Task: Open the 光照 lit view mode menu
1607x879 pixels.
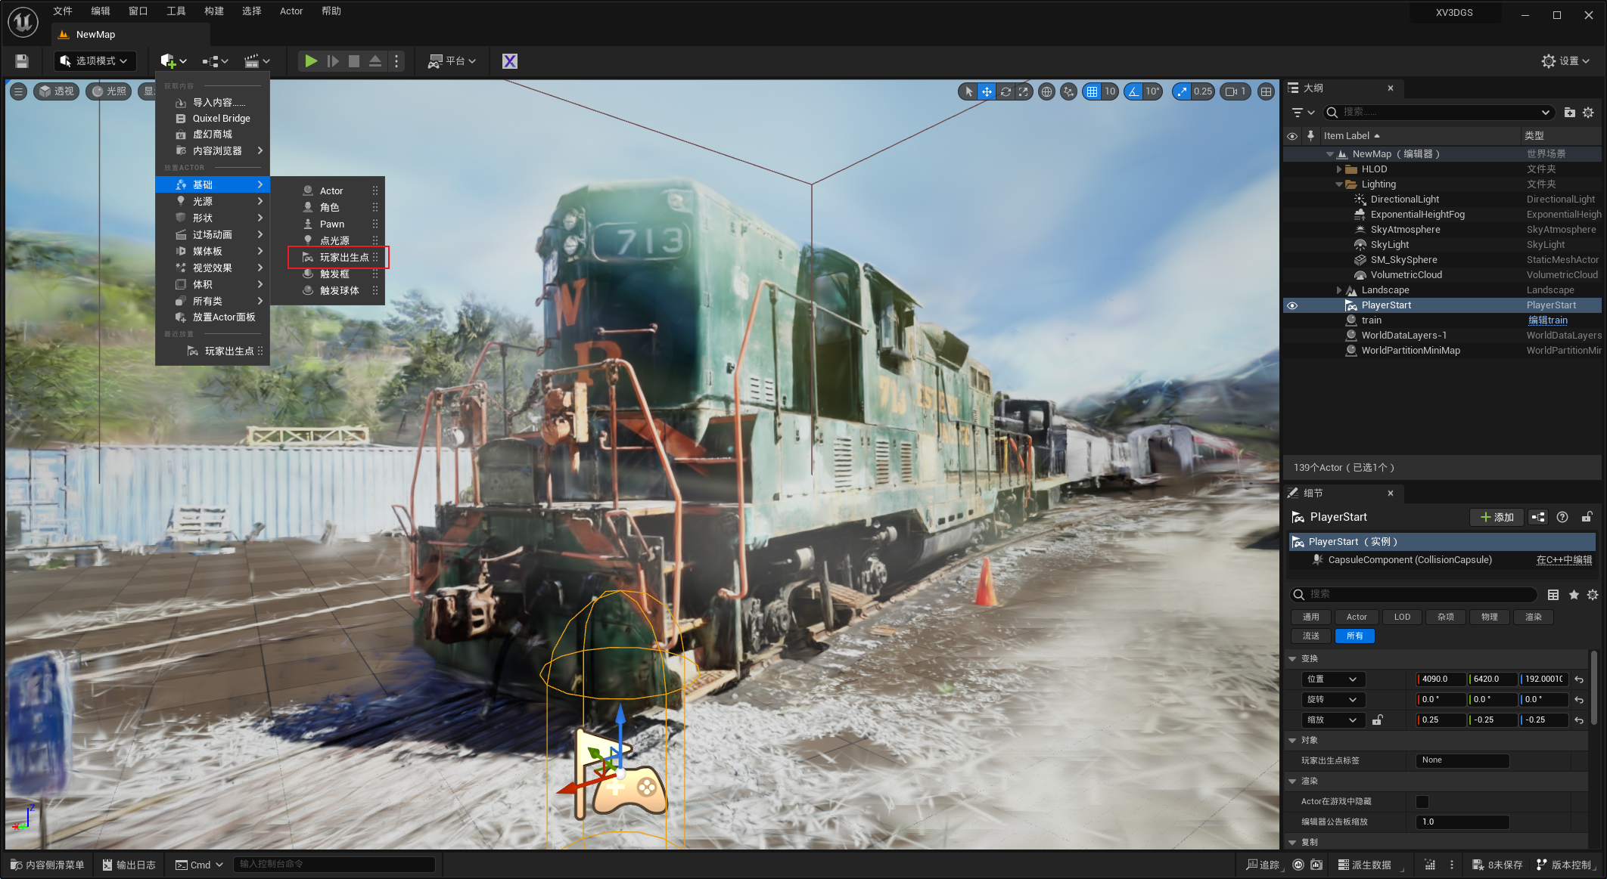Action: pos(109,91)
